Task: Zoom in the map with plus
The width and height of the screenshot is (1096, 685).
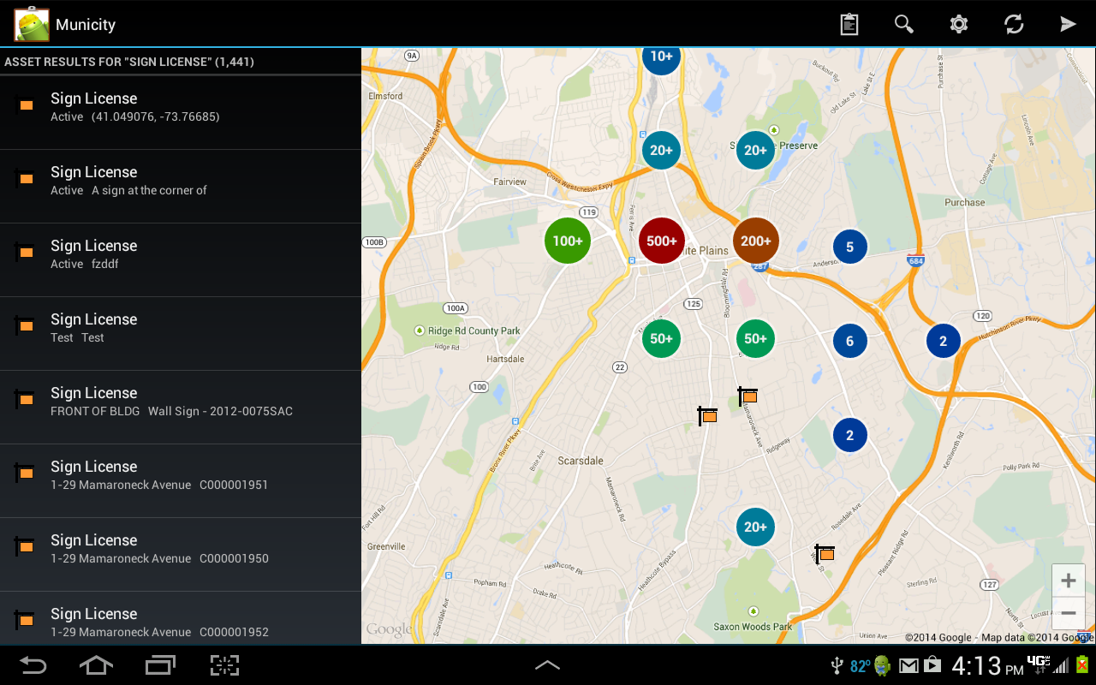Action: tap(1069, 581)
